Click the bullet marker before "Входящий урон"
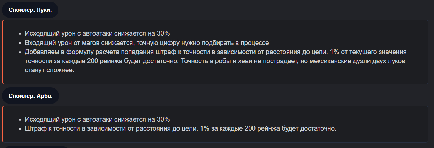434x148 pixels. [20, 43]
